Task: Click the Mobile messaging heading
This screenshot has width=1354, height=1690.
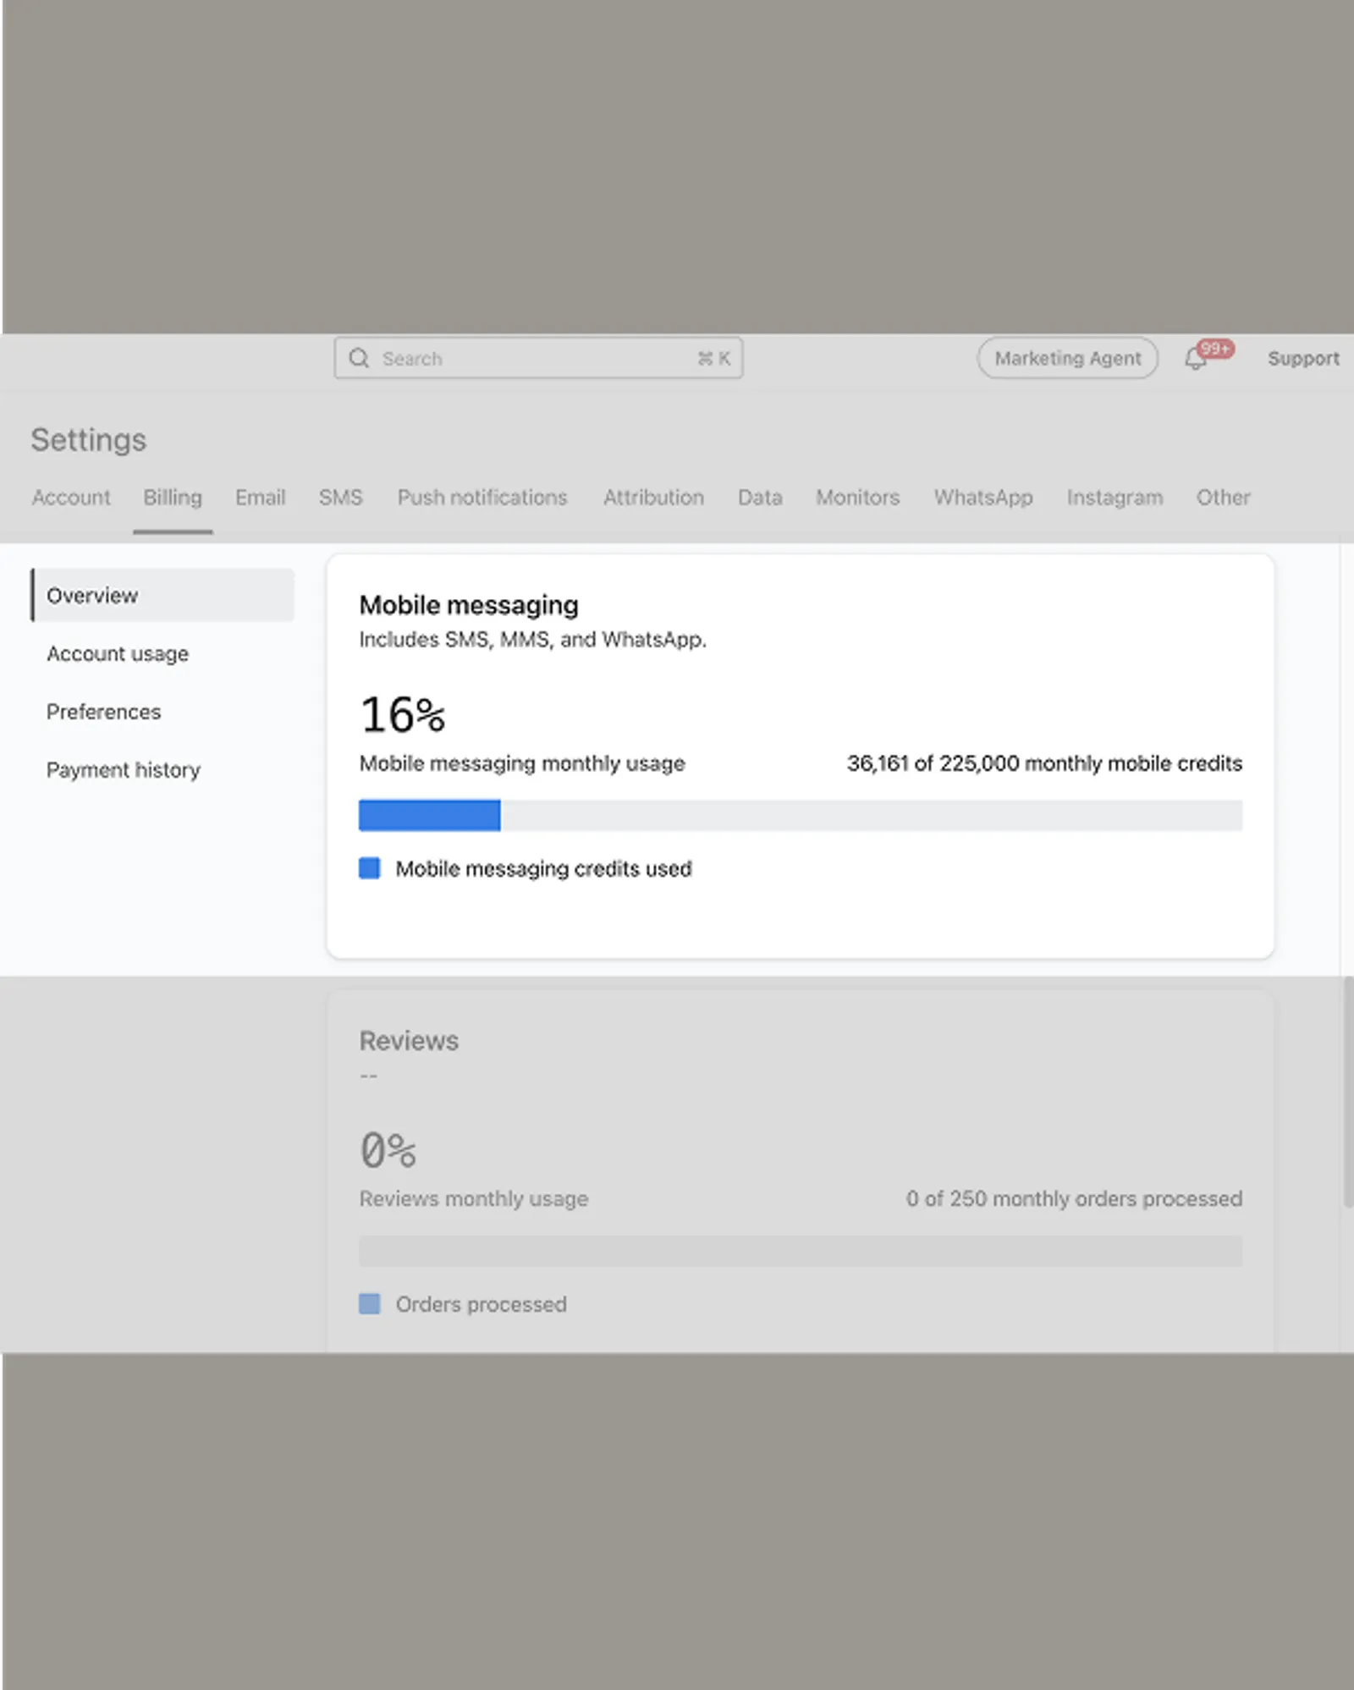Action: [x=469, y=605]
